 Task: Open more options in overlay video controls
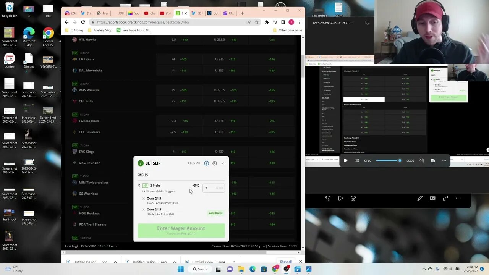click(x=444, y=161)
